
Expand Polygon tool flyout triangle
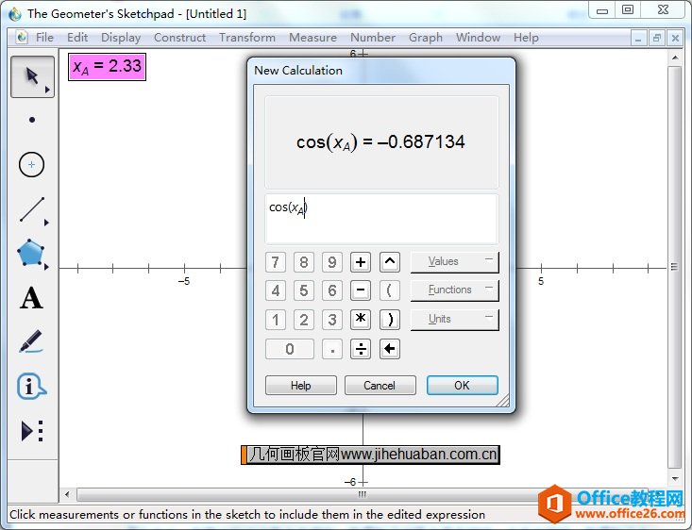coord(46,267)
